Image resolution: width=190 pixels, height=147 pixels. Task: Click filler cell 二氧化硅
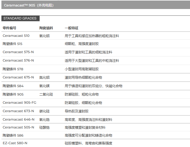pos(46,94)
